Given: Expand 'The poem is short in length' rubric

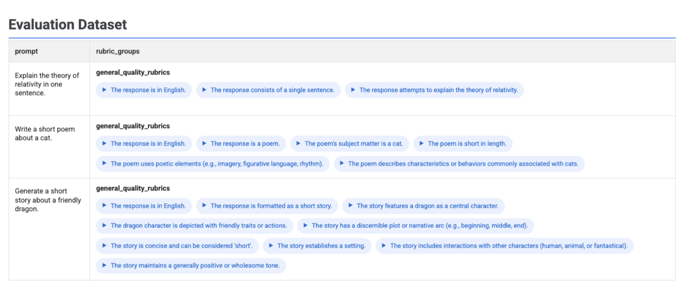Looking at the screenshot, I should pyautogui.click(x=462, y=144).
